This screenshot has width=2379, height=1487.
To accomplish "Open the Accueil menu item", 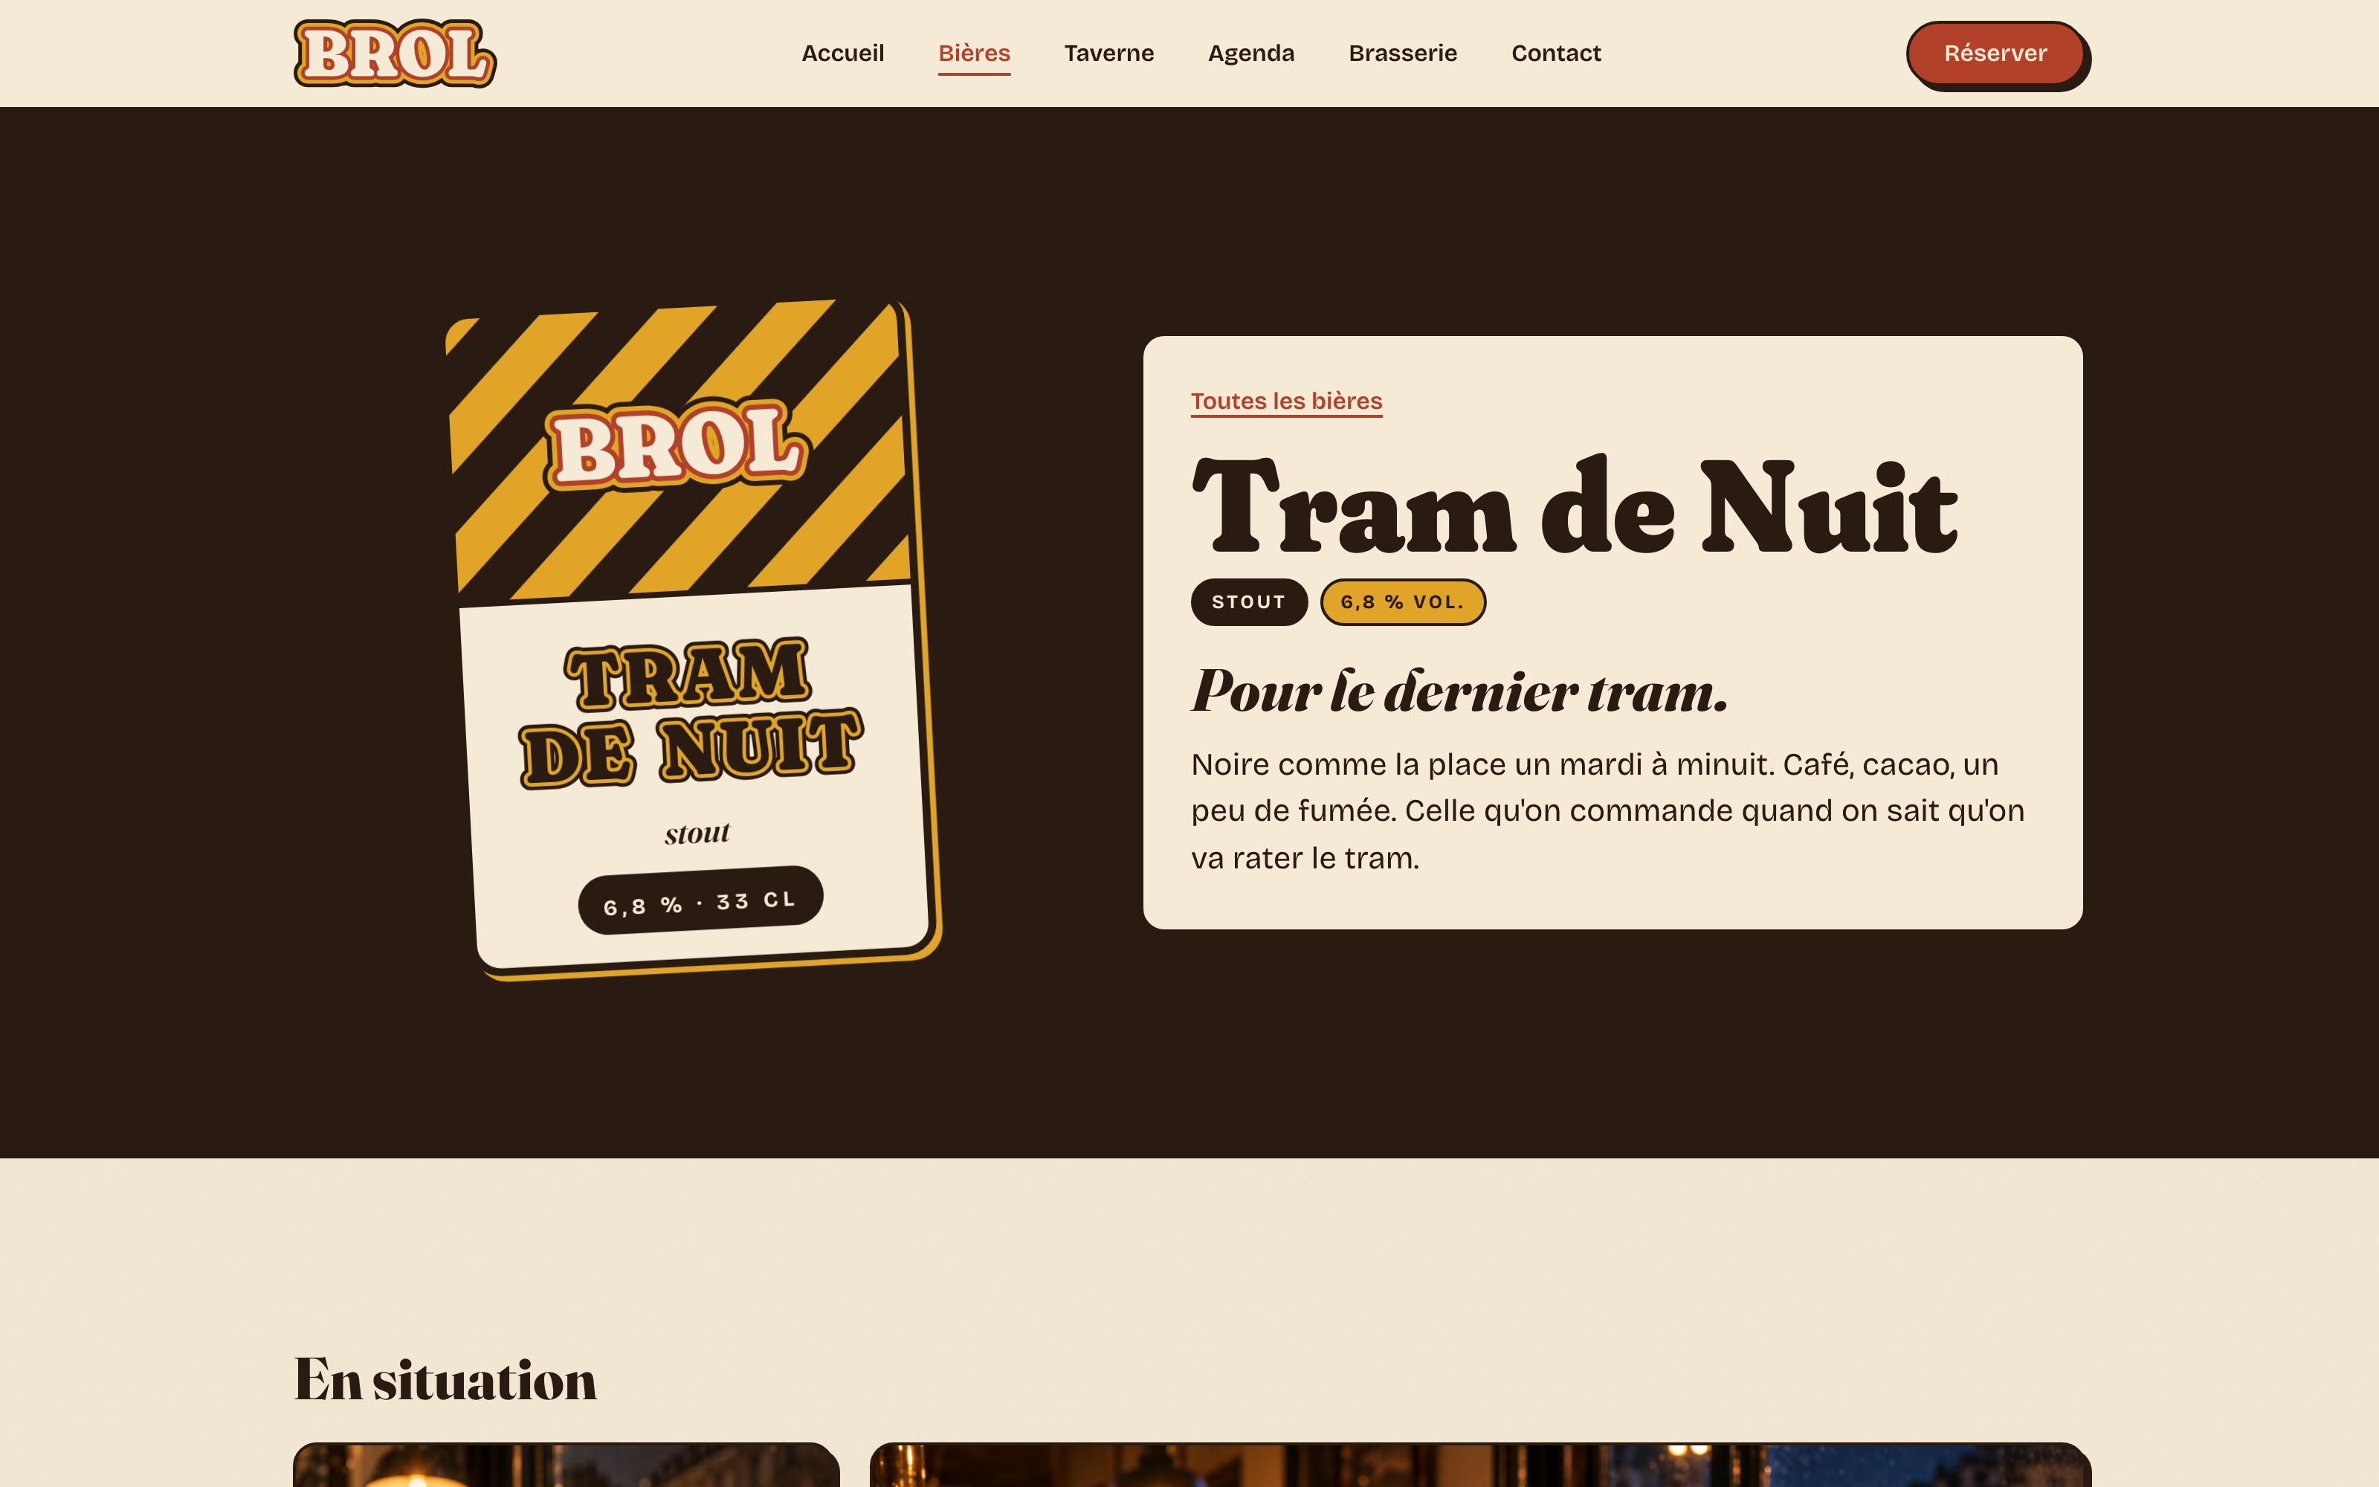I will pyautogui.click(x=842, y=53).
